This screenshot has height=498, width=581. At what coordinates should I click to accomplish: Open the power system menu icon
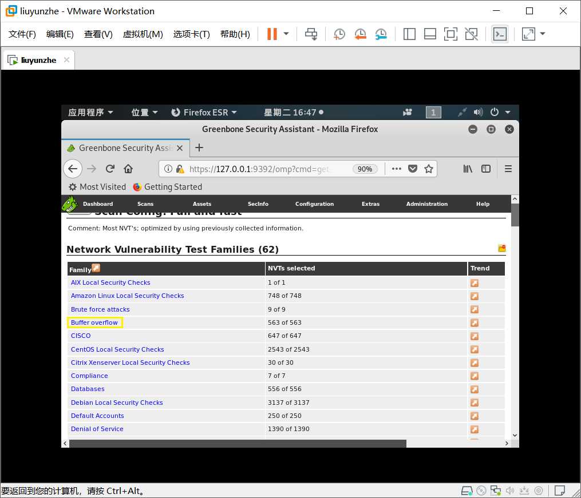[495, 112]
